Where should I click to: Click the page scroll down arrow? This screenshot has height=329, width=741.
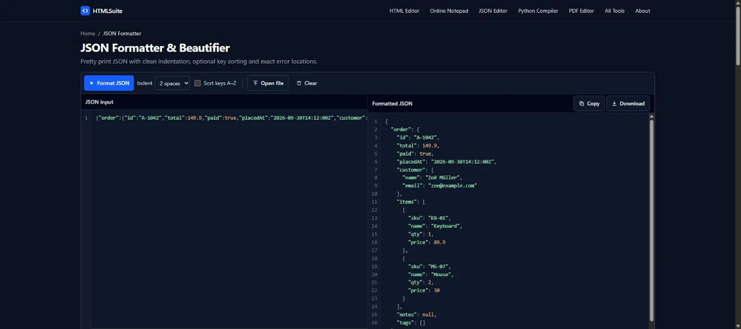click(x=738, y=326)
